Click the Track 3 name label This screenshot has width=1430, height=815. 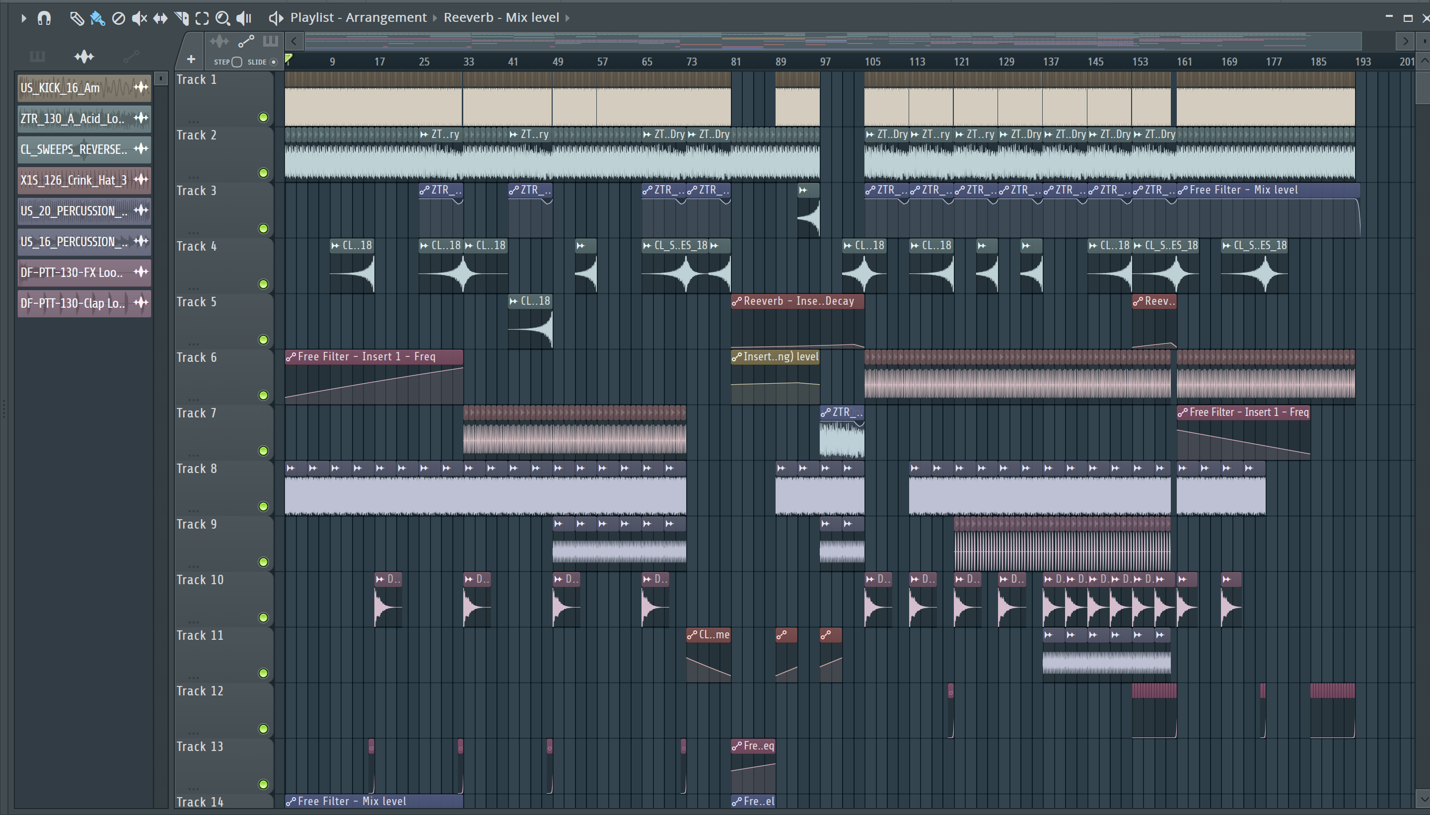pyautogui.click(x=196, y=191)
